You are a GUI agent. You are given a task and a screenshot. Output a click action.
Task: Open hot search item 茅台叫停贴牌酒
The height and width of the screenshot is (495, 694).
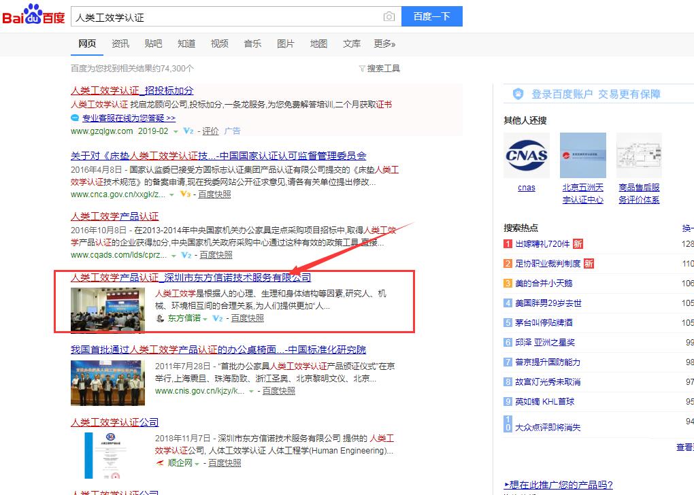(x=544, y=322)
